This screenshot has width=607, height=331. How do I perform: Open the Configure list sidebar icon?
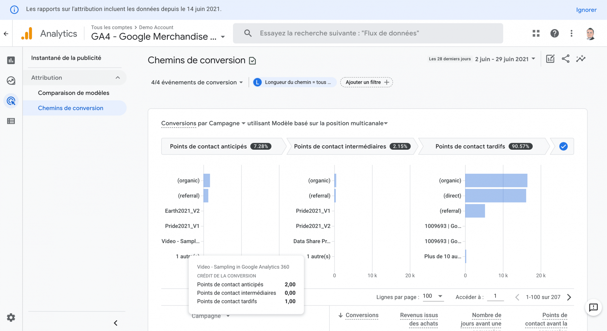pos(11,121)
